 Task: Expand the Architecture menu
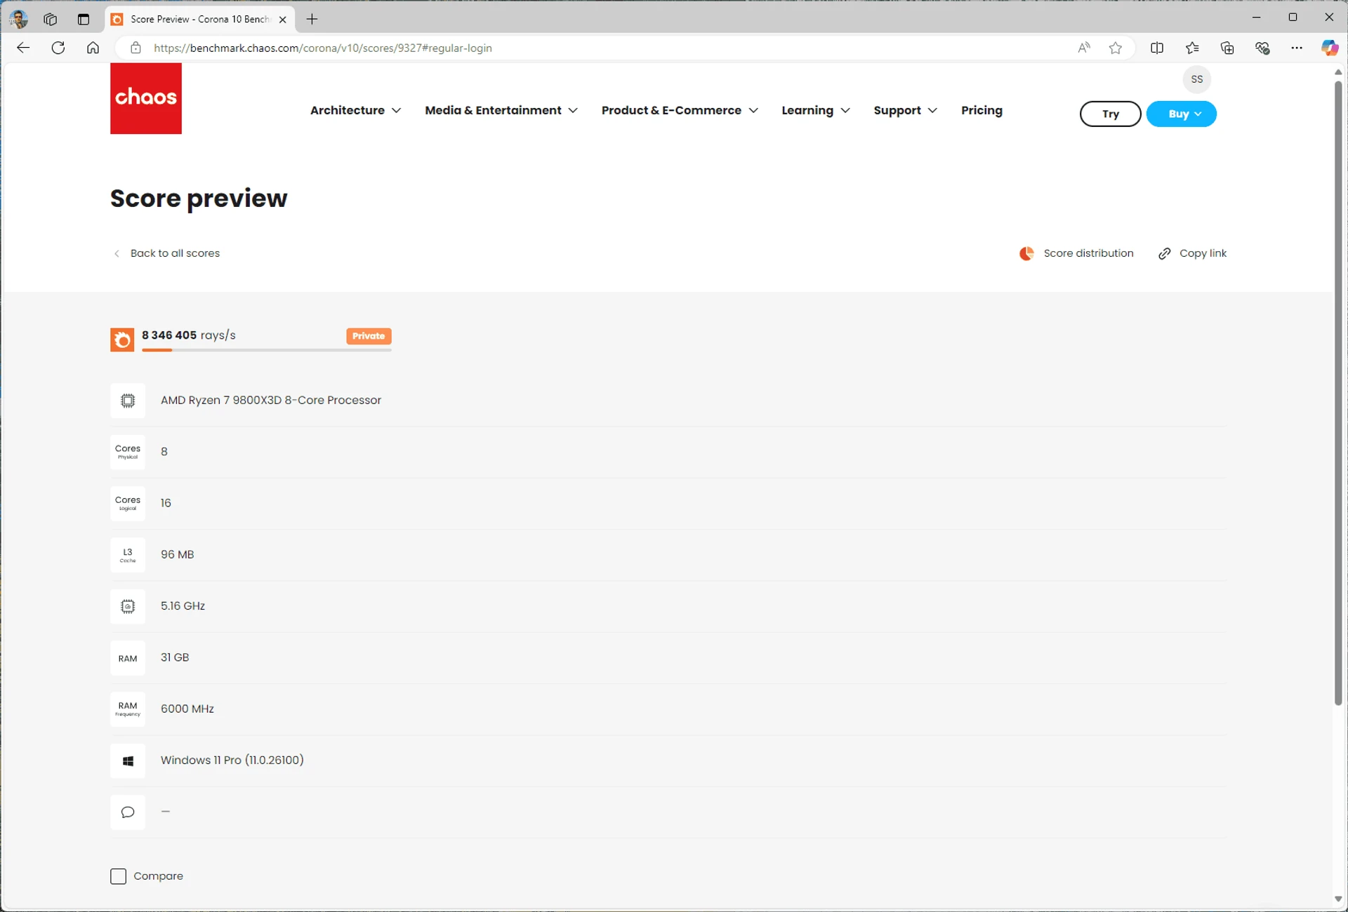click(x=356, y=110)
